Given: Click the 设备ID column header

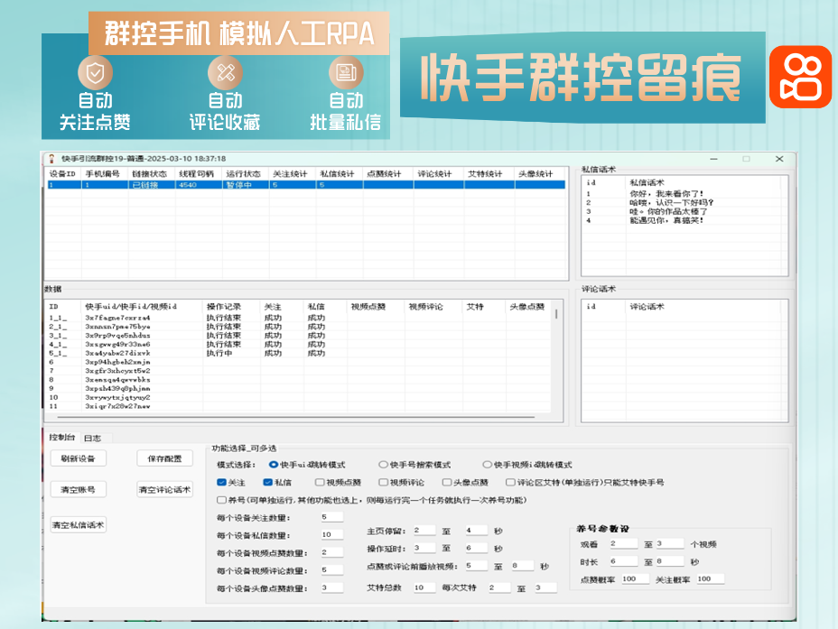Looking at the screenshot, I should point(62,174).
